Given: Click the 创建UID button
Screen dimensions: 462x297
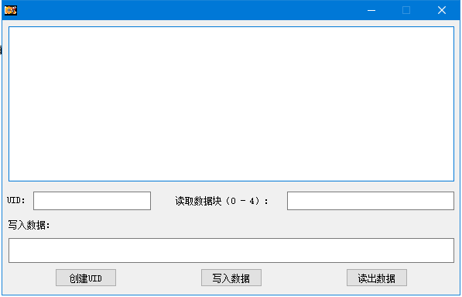Looking at the screenshot, I should (86, 278).
